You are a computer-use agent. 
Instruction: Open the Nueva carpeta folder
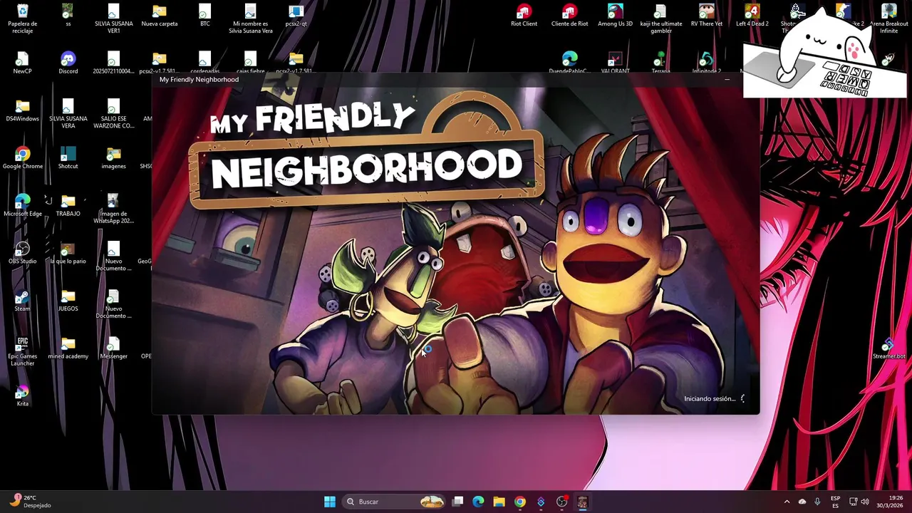159,16
